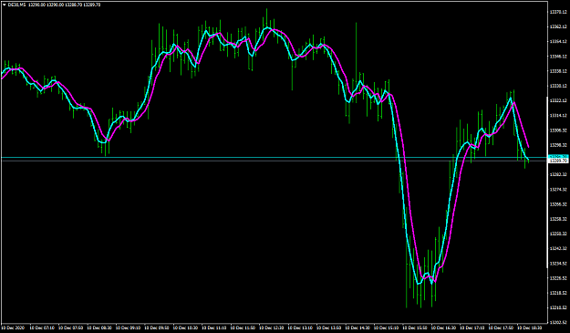Click the "10 Dec 07:10" time label
Viewport: 570px width, 333px height.
pyautogui.click(x=43, y=328)
